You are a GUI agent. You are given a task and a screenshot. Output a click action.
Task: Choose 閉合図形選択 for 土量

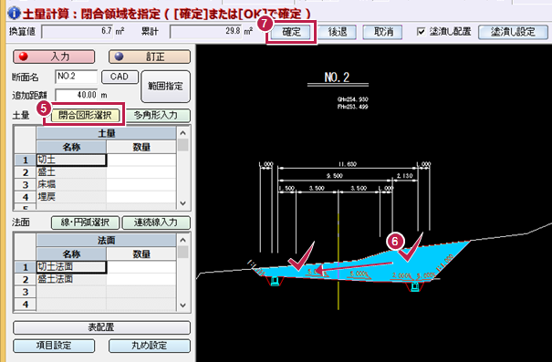(85, 115)
